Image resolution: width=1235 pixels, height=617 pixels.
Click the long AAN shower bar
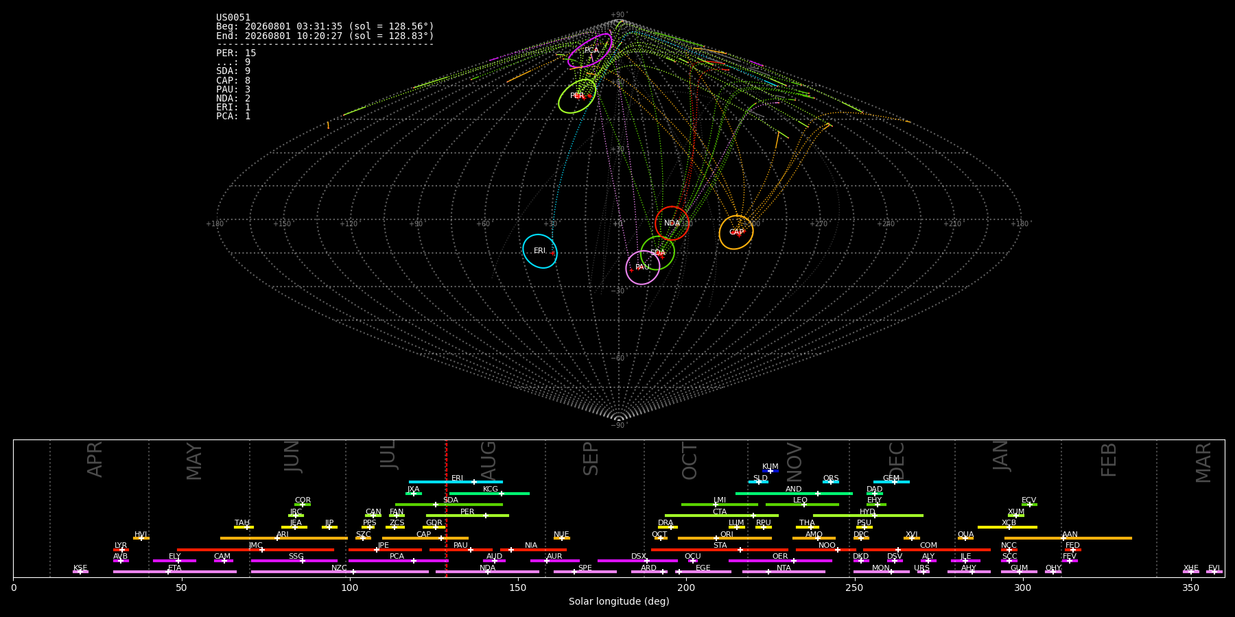pos(1068,538)
